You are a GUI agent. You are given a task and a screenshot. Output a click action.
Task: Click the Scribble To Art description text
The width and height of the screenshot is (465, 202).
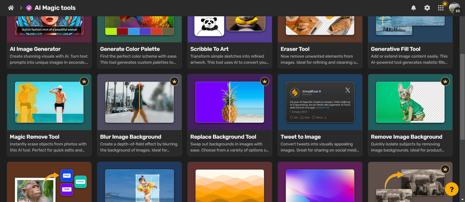[x=230, y=59]
